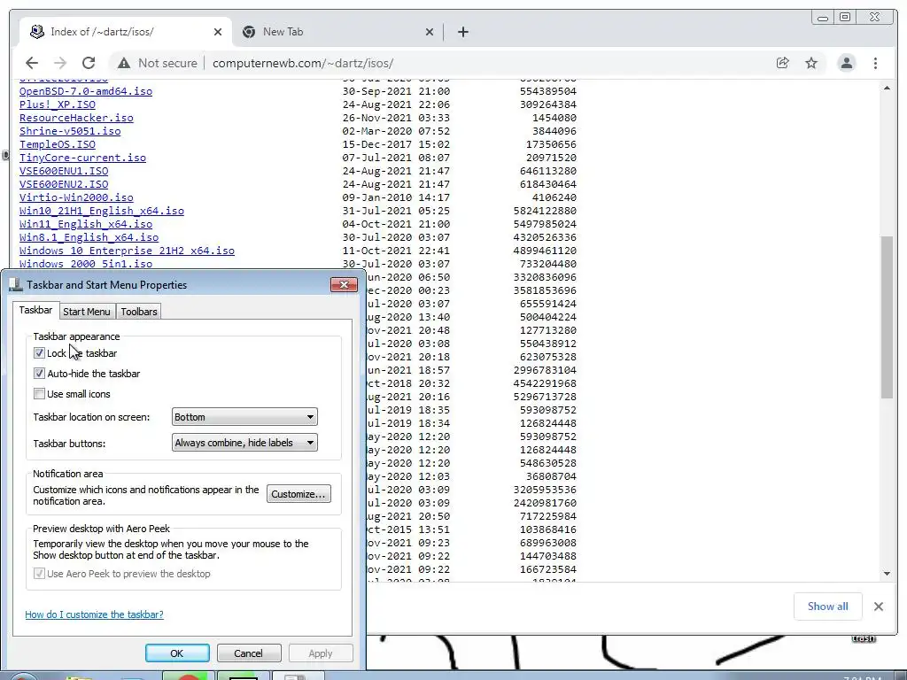Open Win8.1_English_x64.iso link
The image size is (907, 680).
89,237
